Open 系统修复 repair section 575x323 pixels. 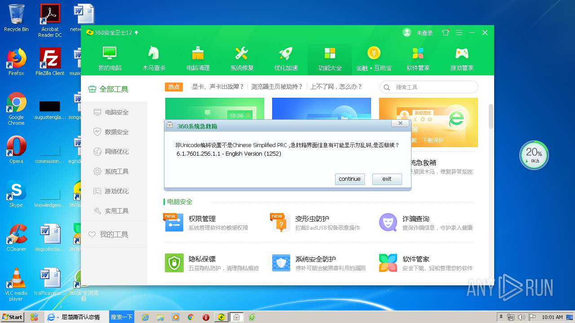[x=242, y=59]
